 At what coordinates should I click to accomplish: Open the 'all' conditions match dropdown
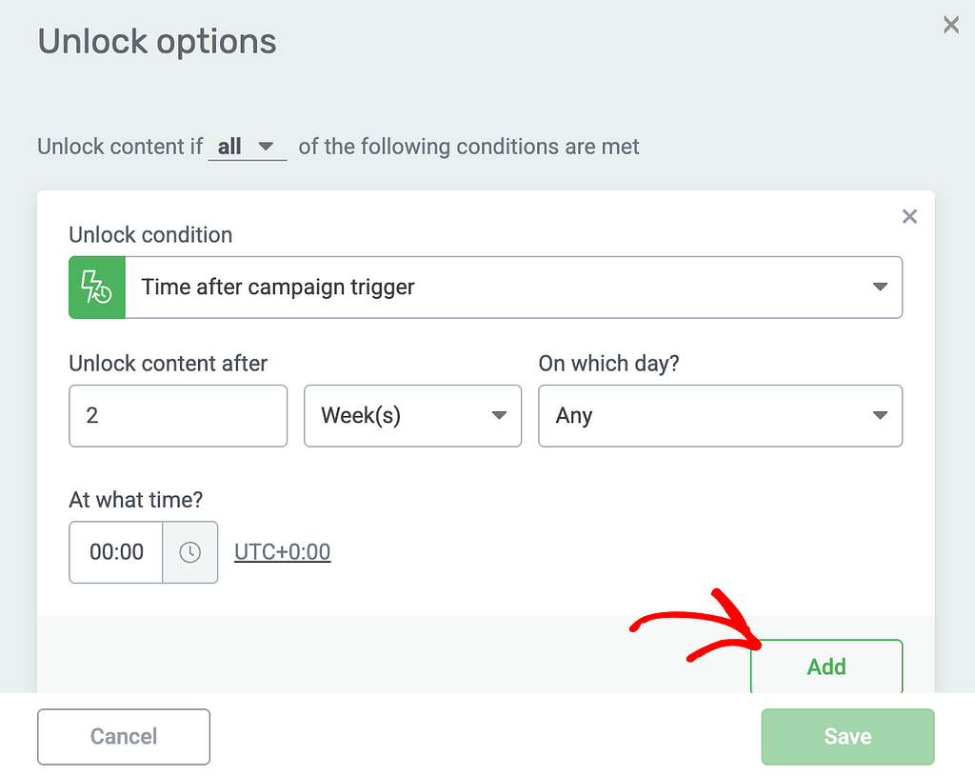tap(248, 148)
